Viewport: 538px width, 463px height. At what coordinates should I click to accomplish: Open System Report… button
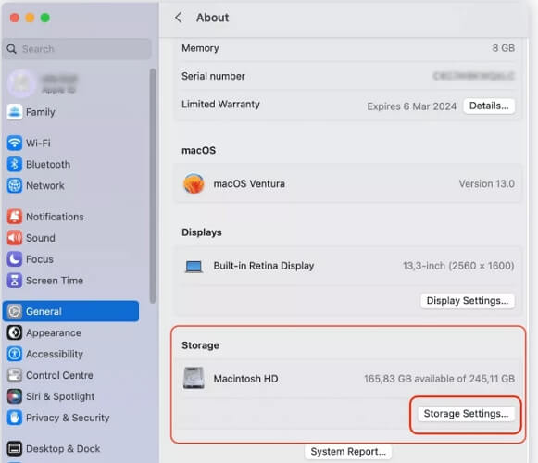pos(348,451)
